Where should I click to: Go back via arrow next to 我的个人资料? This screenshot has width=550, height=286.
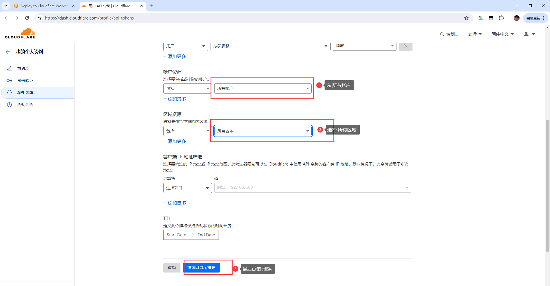(8, 52)
